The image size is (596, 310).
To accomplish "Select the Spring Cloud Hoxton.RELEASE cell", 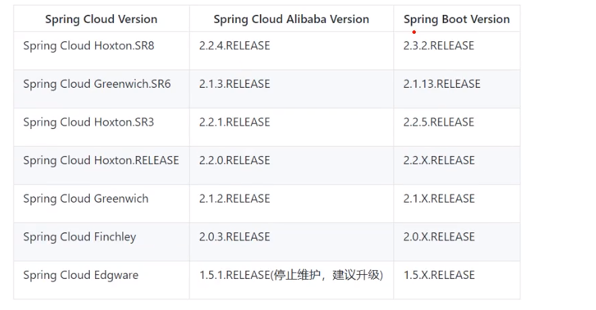I will coord(101,165).
